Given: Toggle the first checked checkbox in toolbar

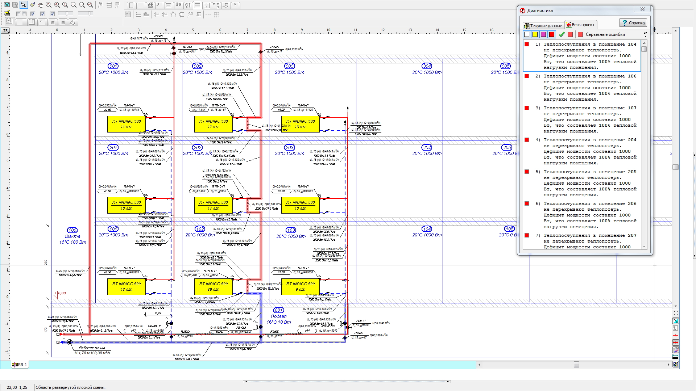Looking at the screenshot, I should (x=33, y=14).
